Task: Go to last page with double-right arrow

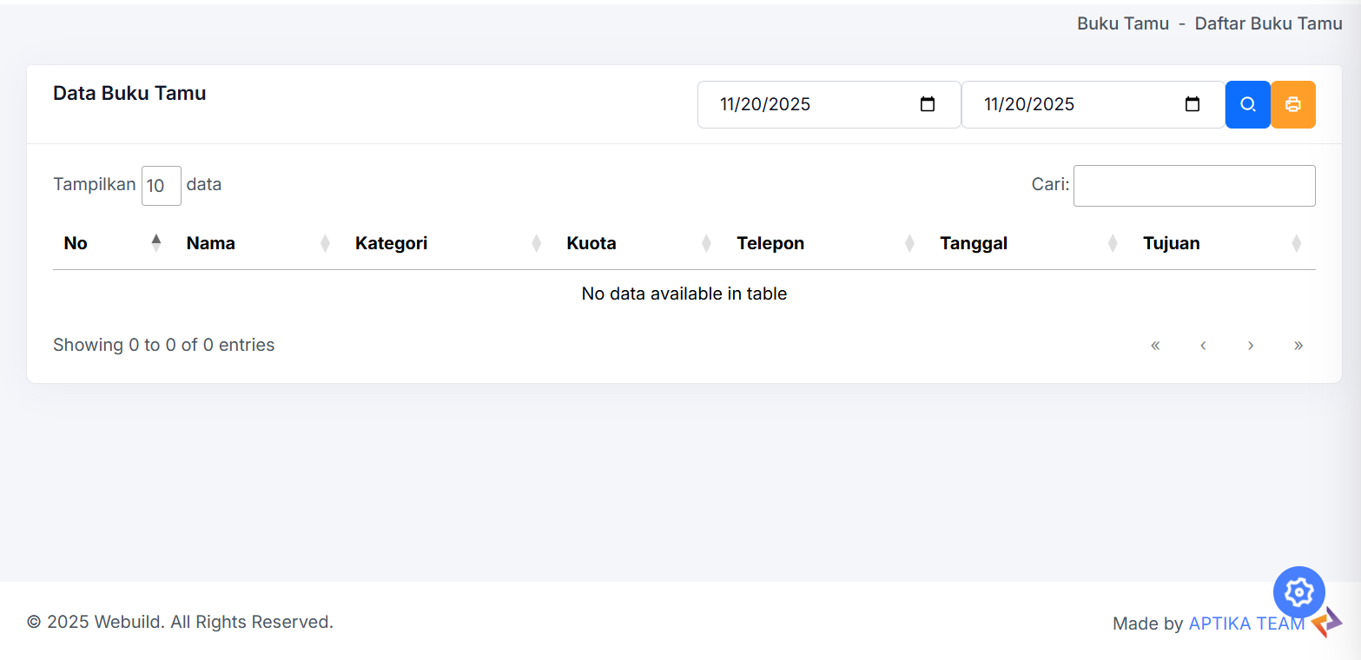Action: coord(1298,345)
